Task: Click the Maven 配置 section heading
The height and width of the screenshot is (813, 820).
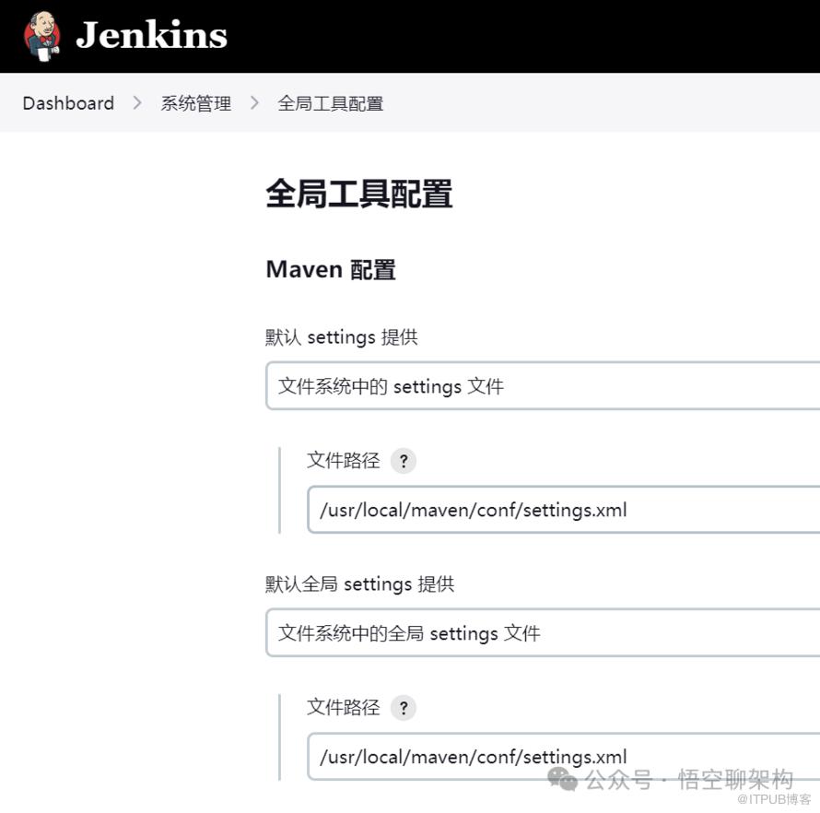Action: coord(331,270)
